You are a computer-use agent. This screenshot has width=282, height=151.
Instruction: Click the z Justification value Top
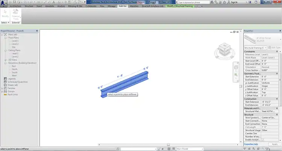pos(270,93)
